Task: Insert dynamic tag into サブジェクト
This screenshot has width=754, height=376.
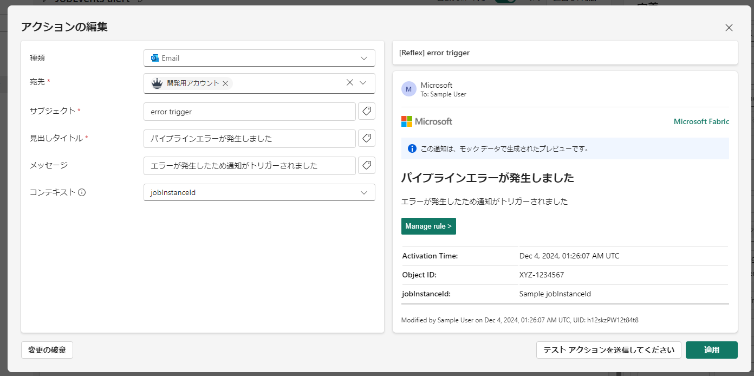Action: 367,111
